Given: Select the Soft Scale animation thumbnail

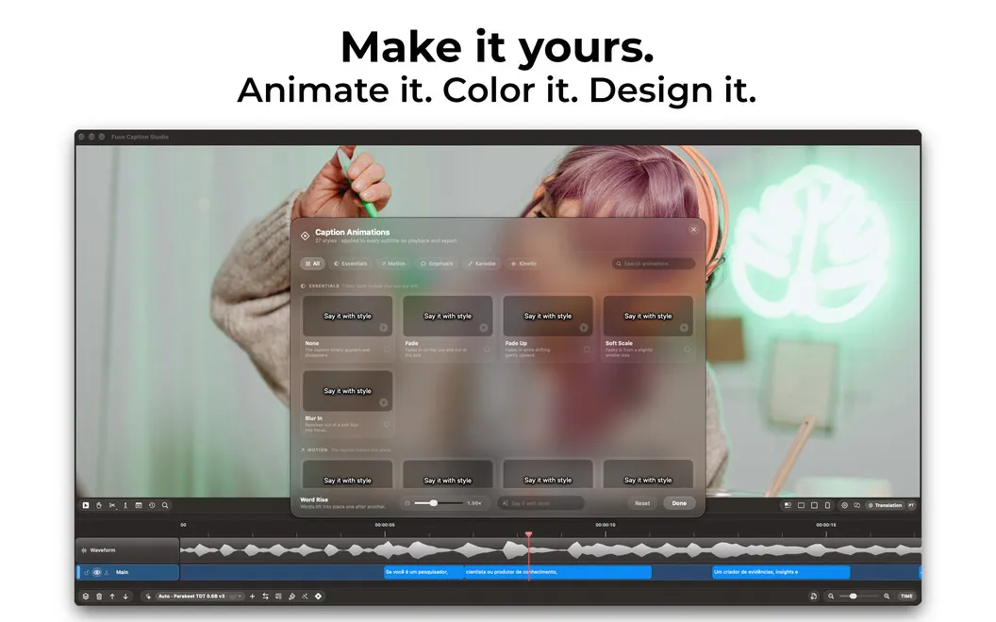Looking at the screenshot, I should [648, 316].
